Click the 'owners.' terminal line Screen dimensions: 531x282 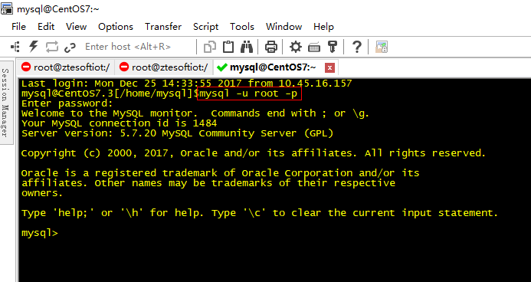pos(42,193)
